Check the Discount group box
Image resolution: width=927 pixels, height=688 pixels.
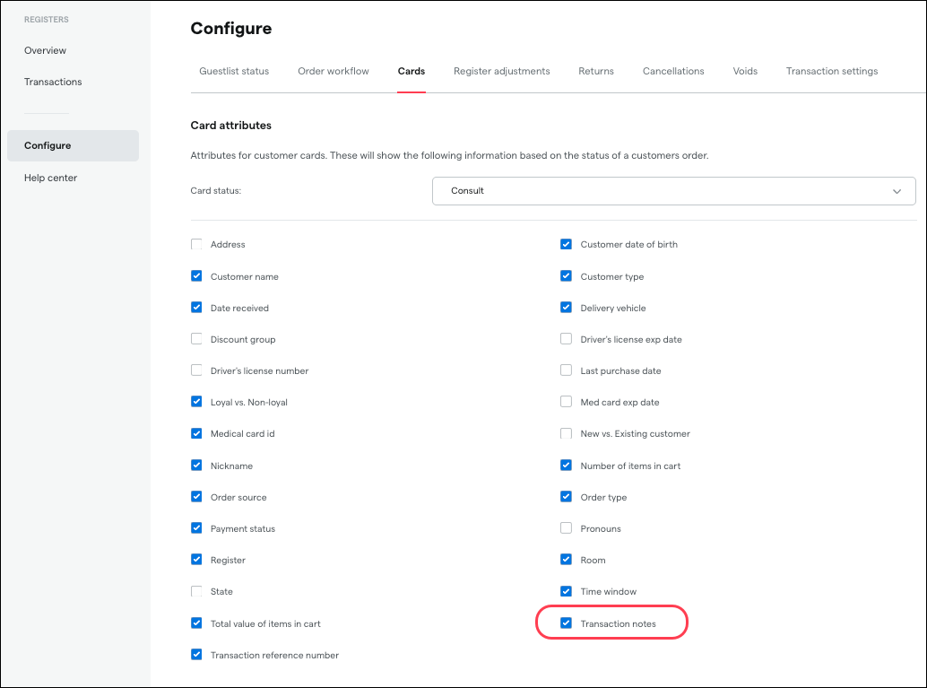tap(196, 339)
